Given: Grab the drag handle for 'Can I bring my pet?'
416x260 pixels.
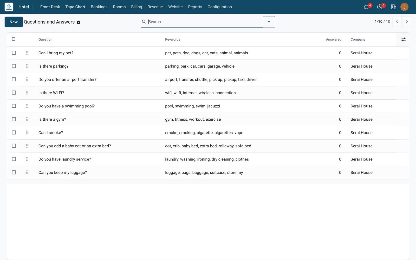Looking at the screenshot, I should coord(27,53).
